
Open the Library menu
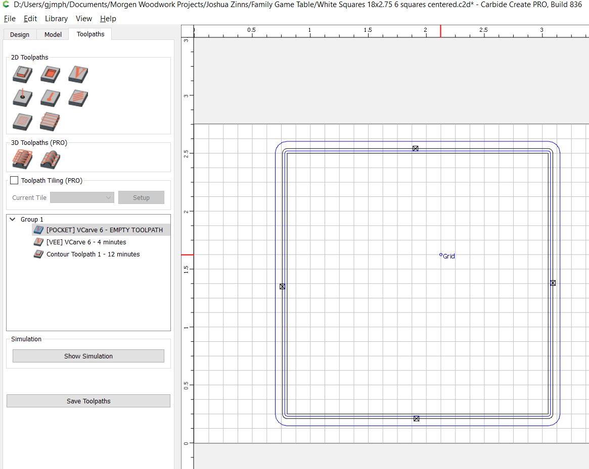tap(56, 19)
